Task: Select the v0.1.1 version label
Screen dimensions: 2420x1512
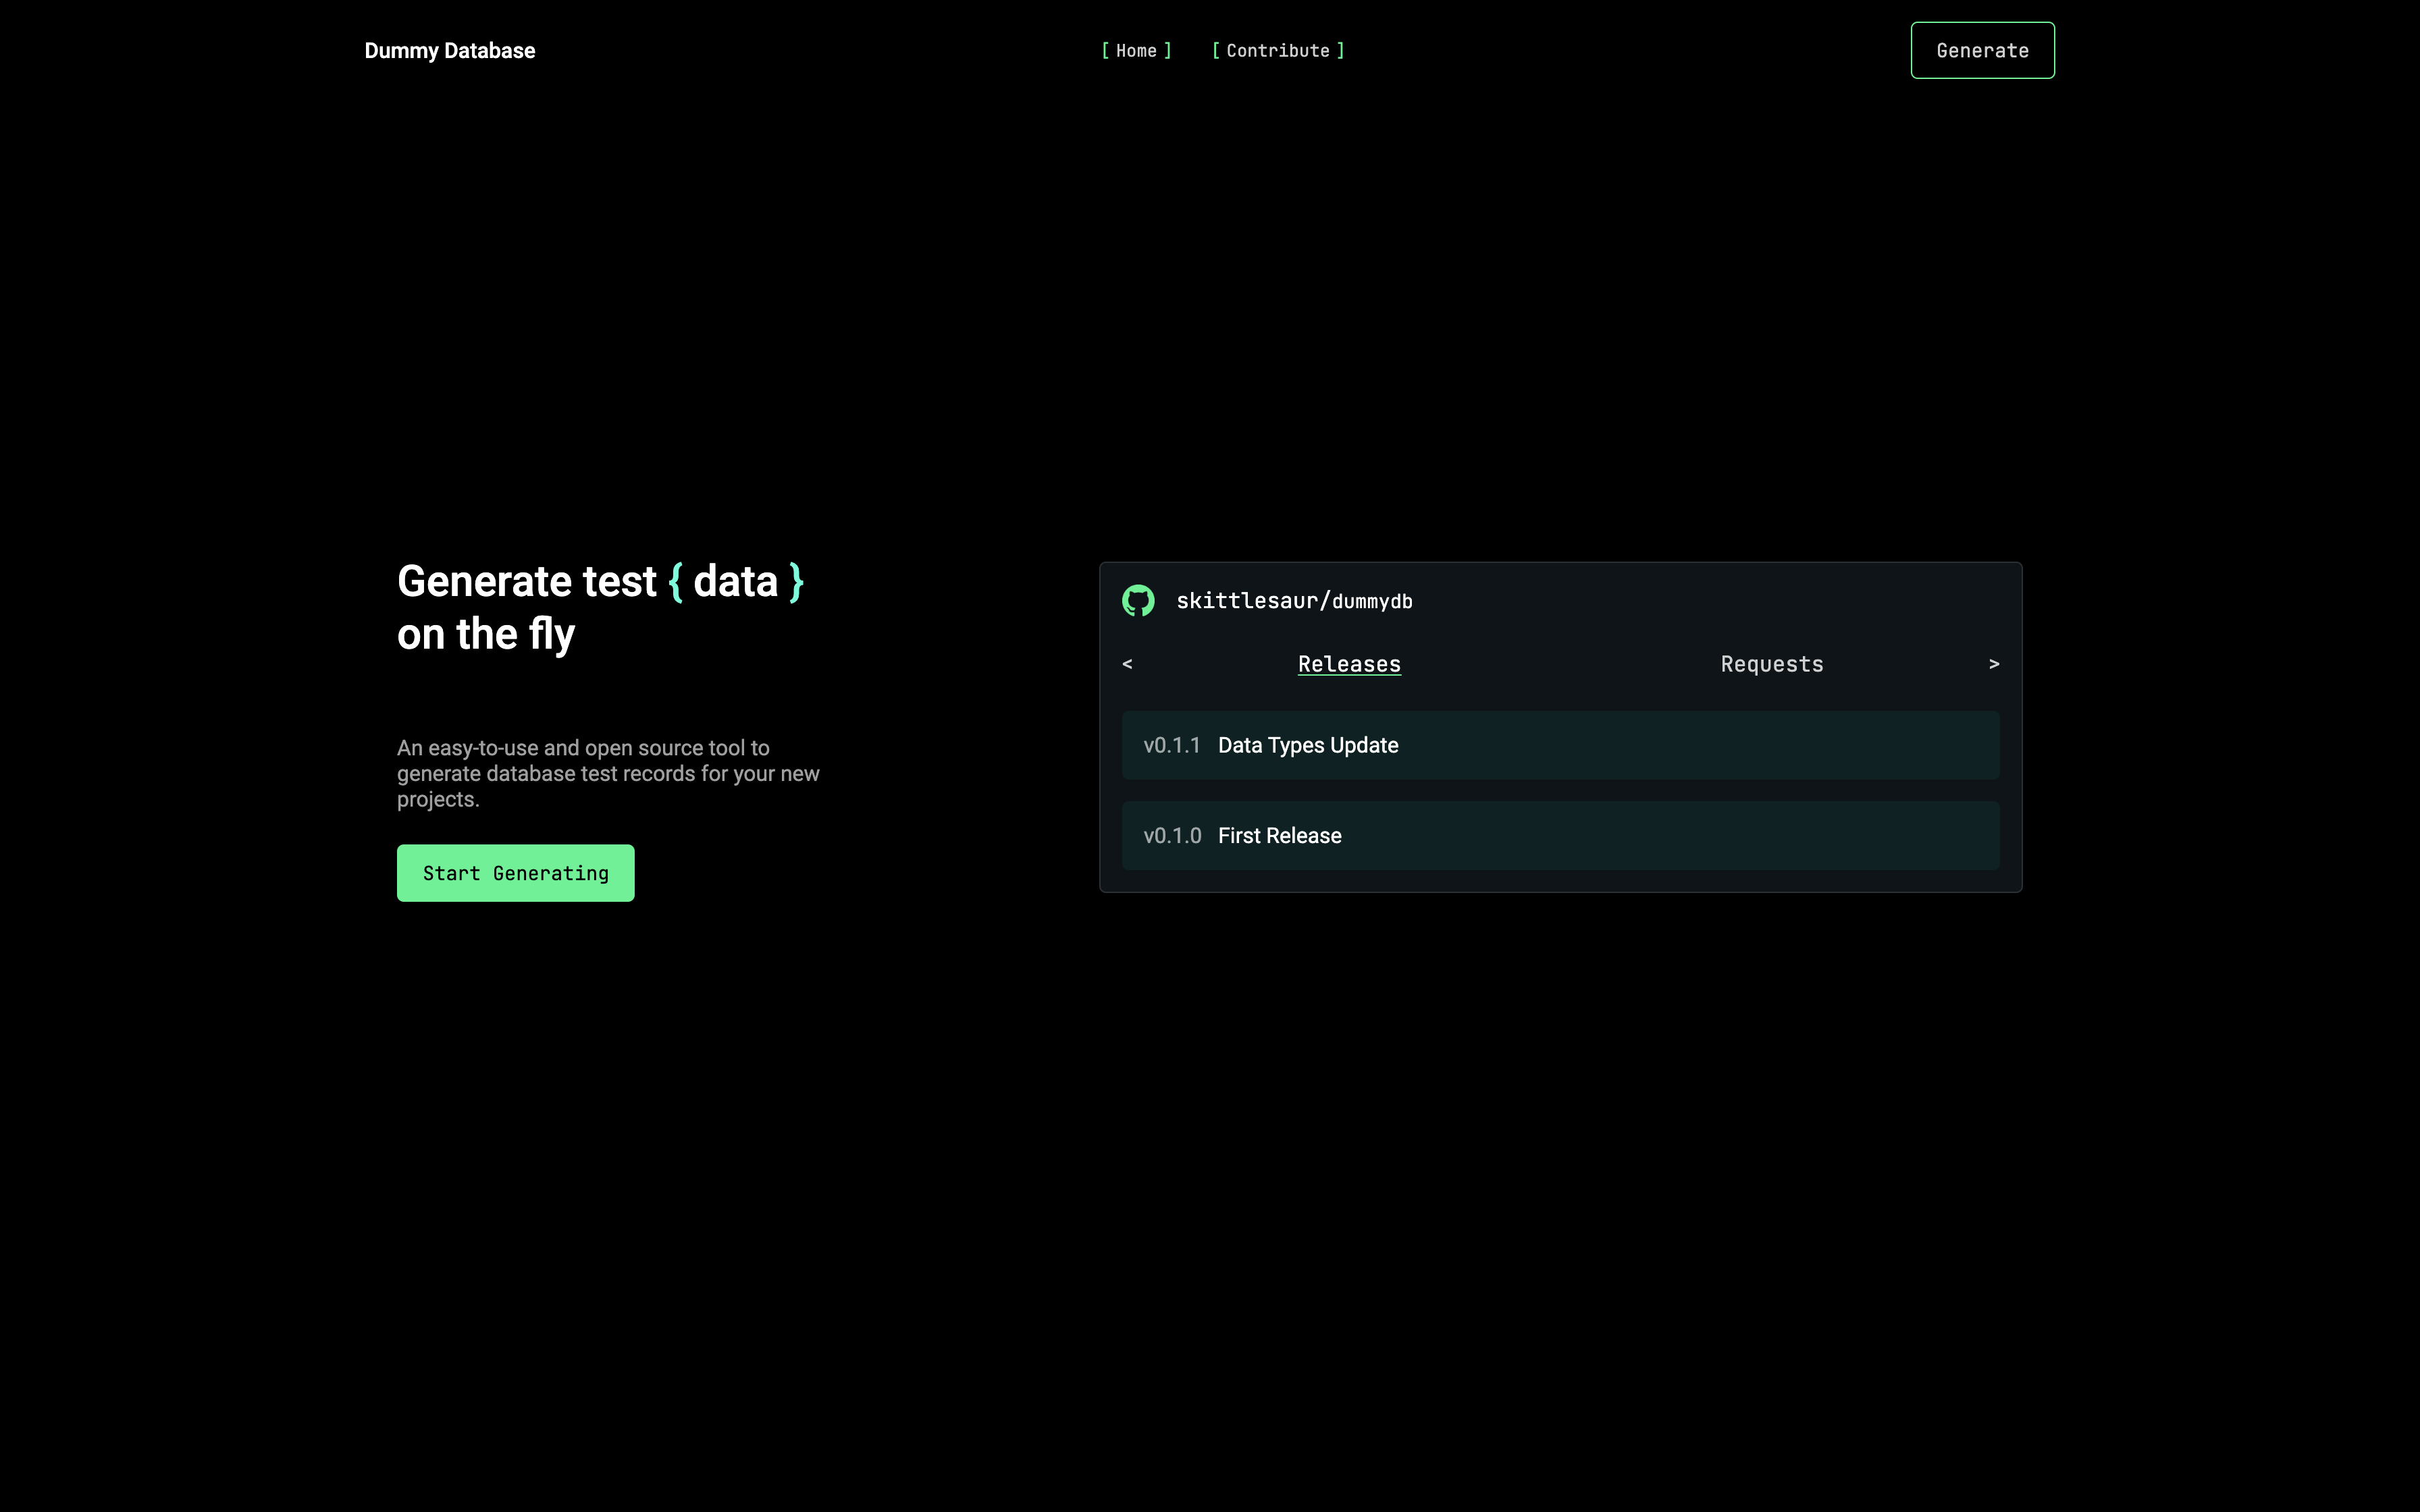Action: point(1173,744)
